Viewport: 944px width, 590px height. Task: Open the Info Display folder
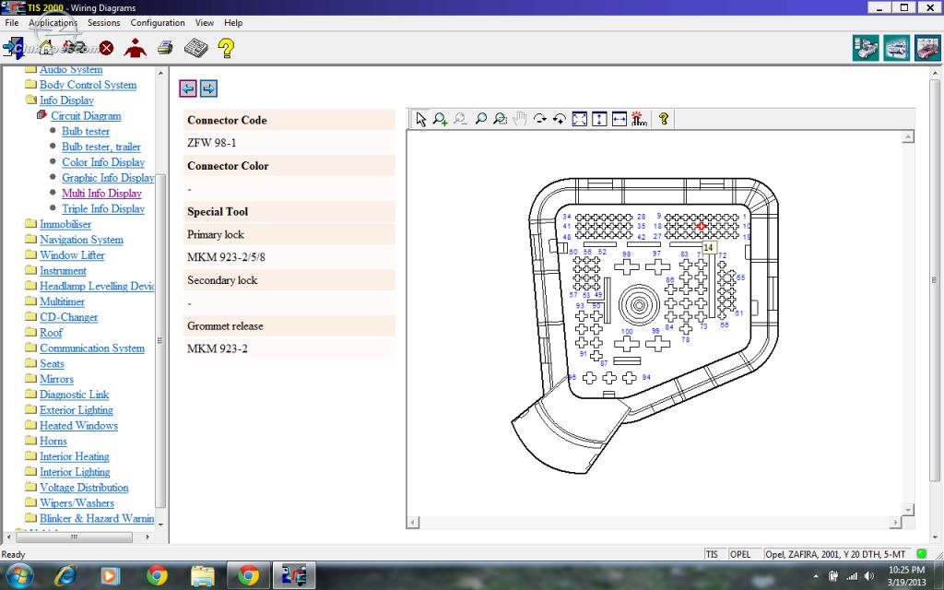click(x=66, y=100)
